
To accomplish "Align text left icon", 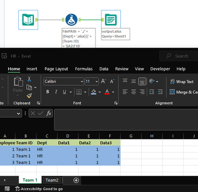I will tap(125, 92).
